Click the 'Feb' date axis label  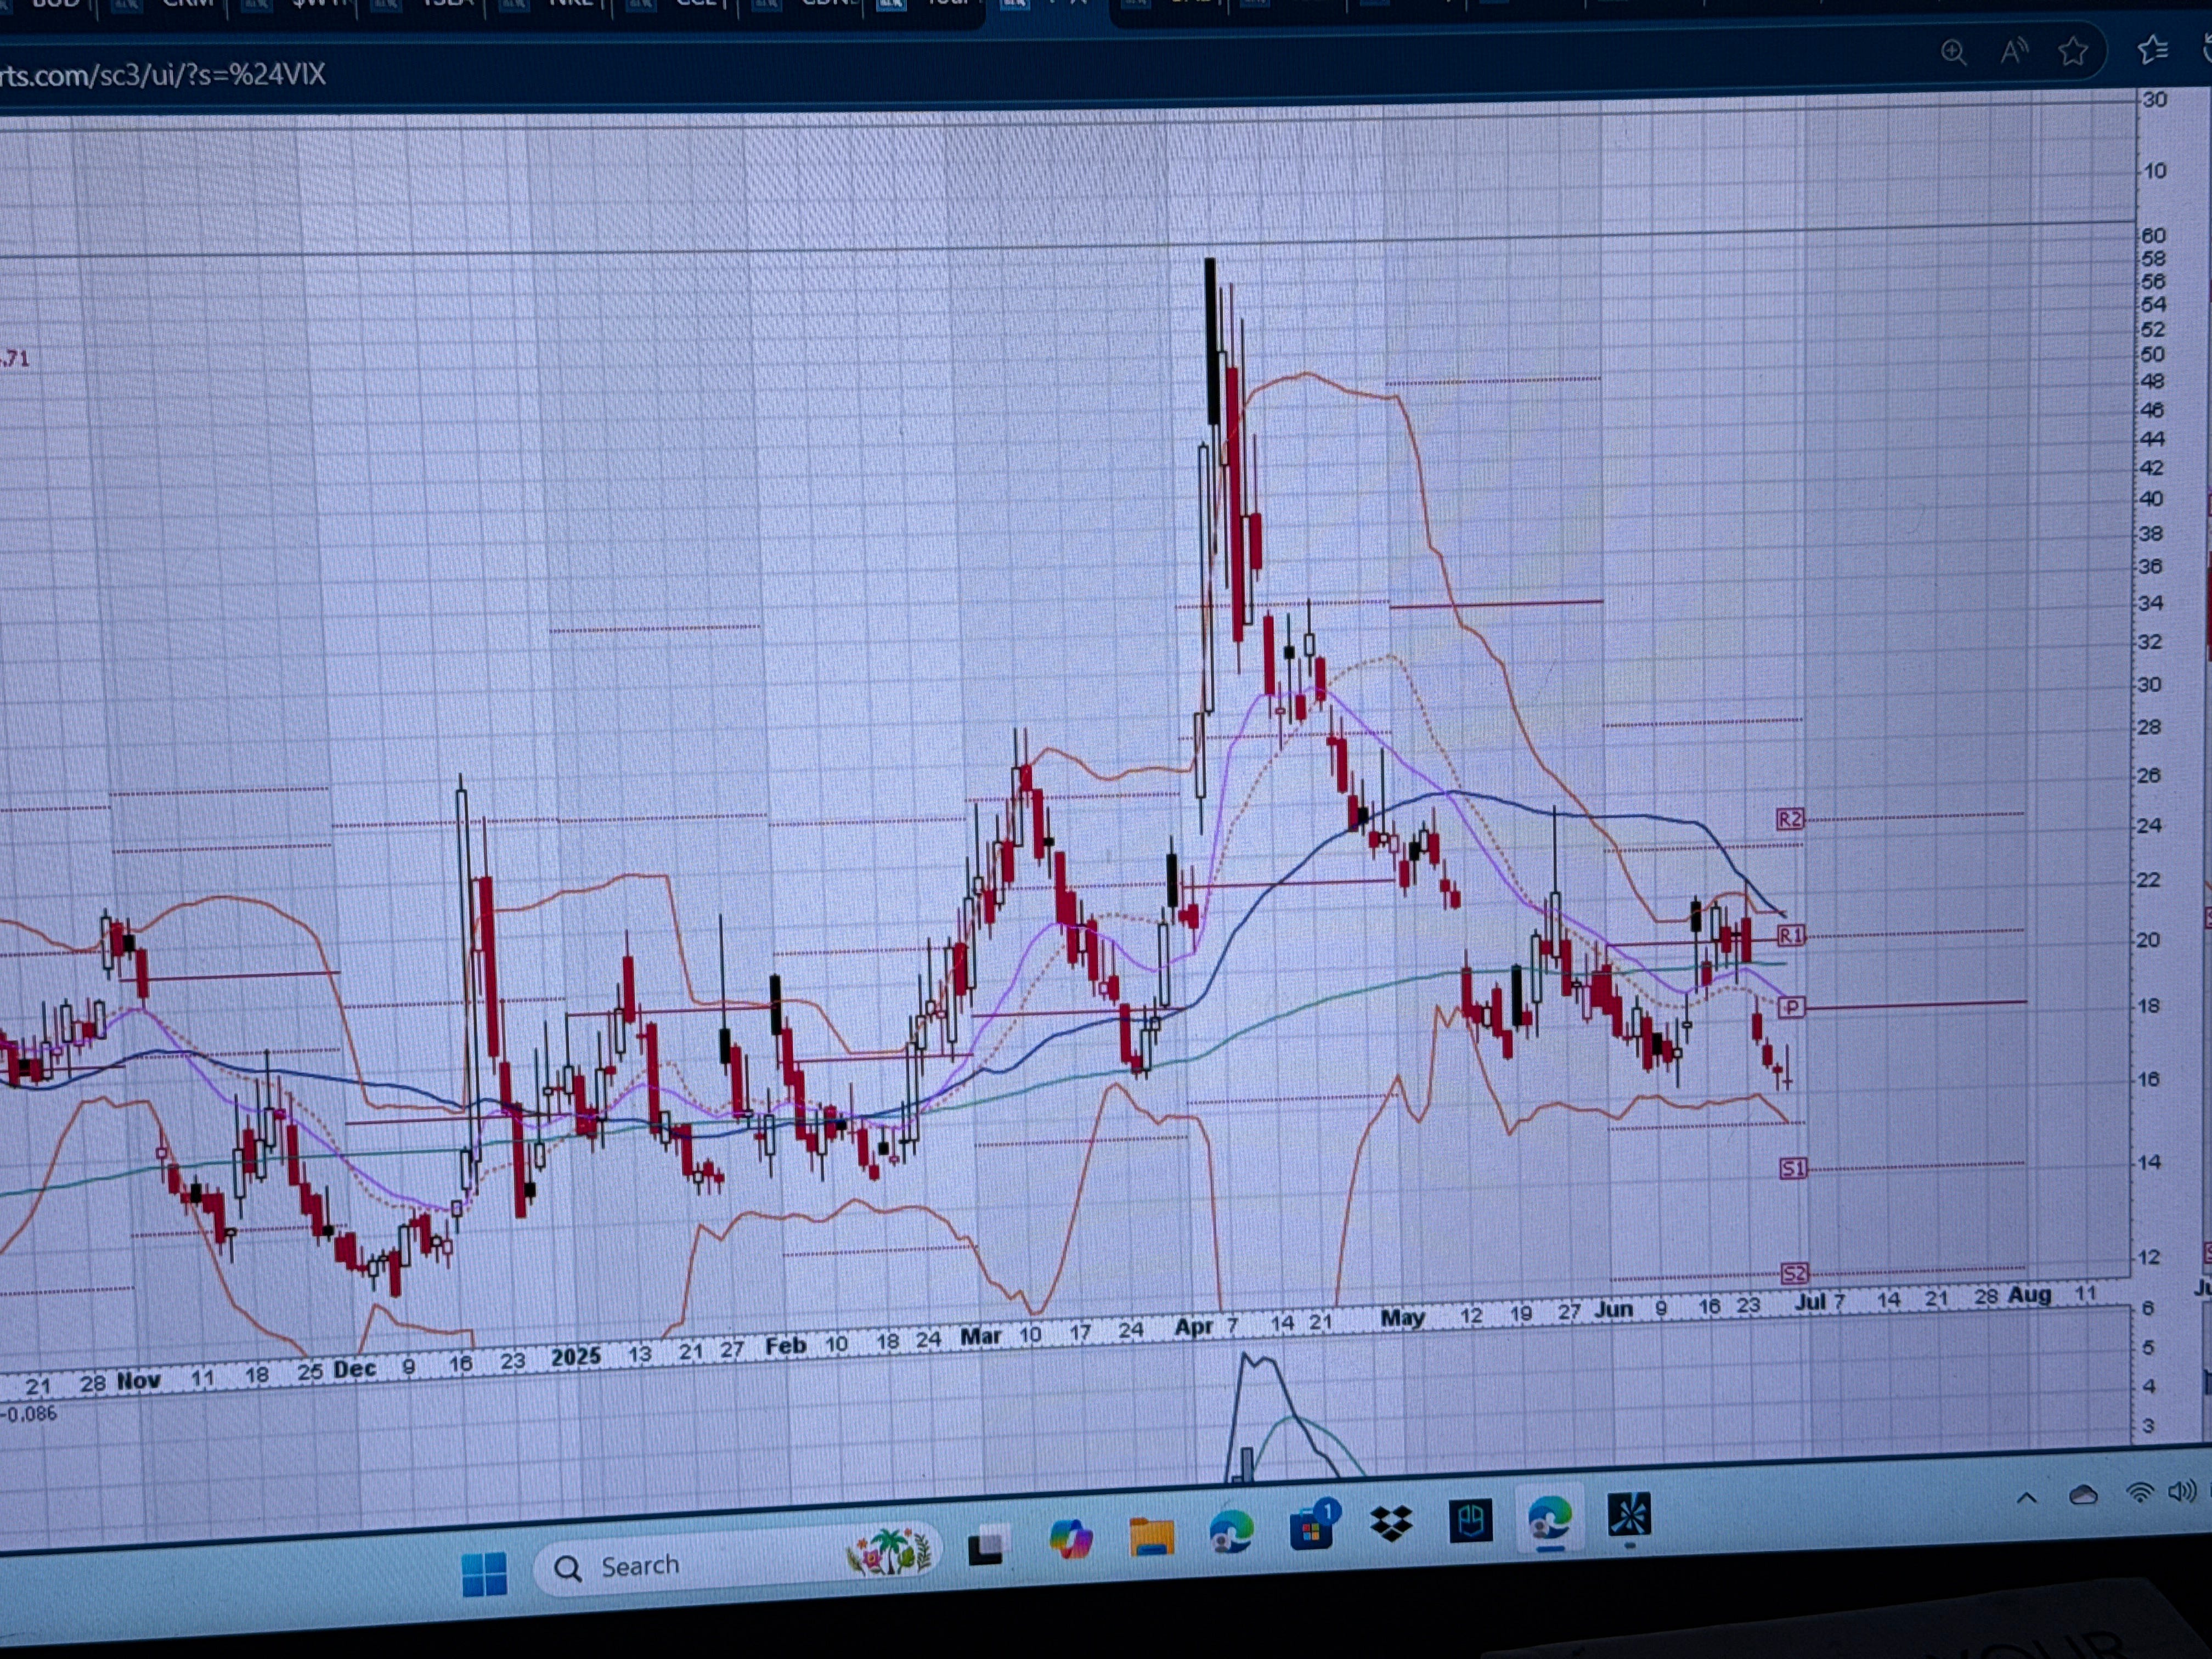[786, 1346]
